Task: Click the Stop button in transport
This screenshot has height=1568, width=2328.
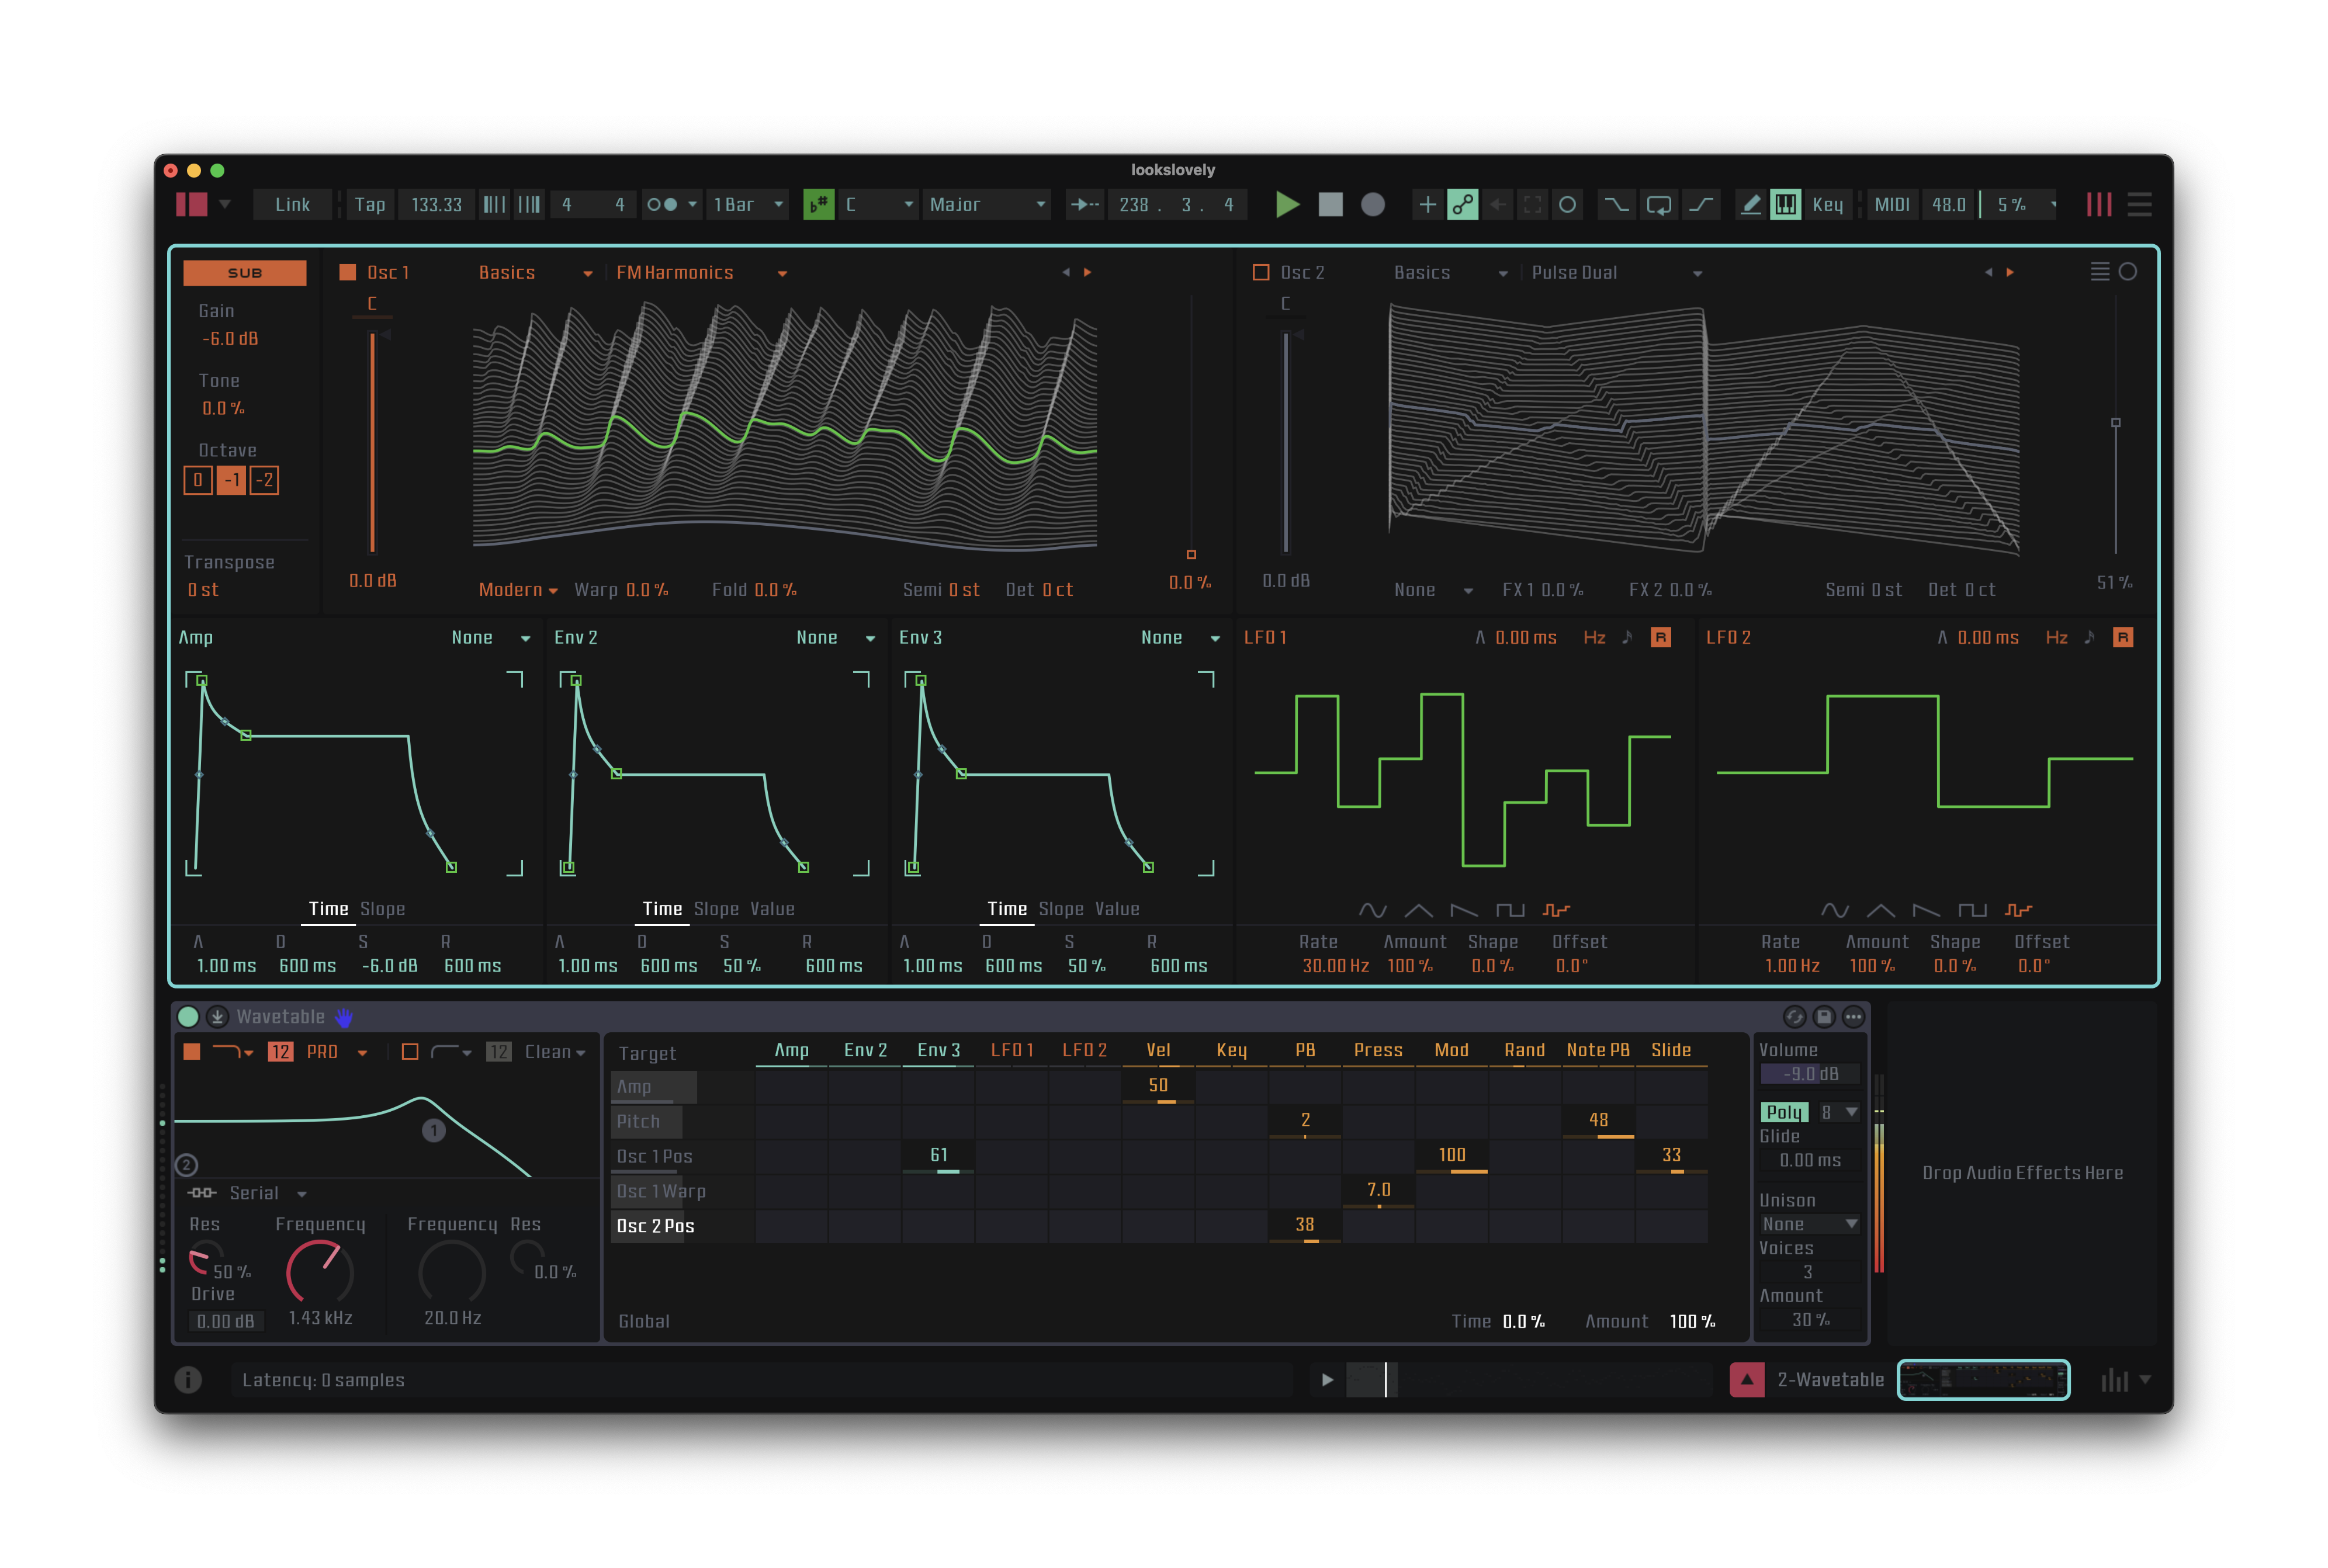Action: click(1330, 205)
